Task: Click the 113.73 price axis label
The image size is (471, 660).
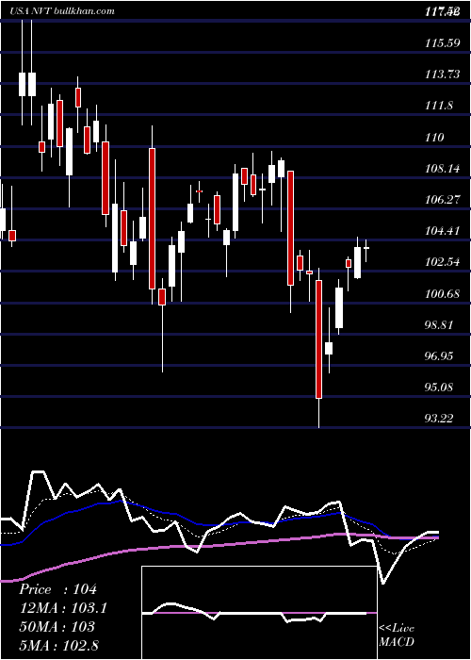Action: pyautogui.click(x=443, y=74)
